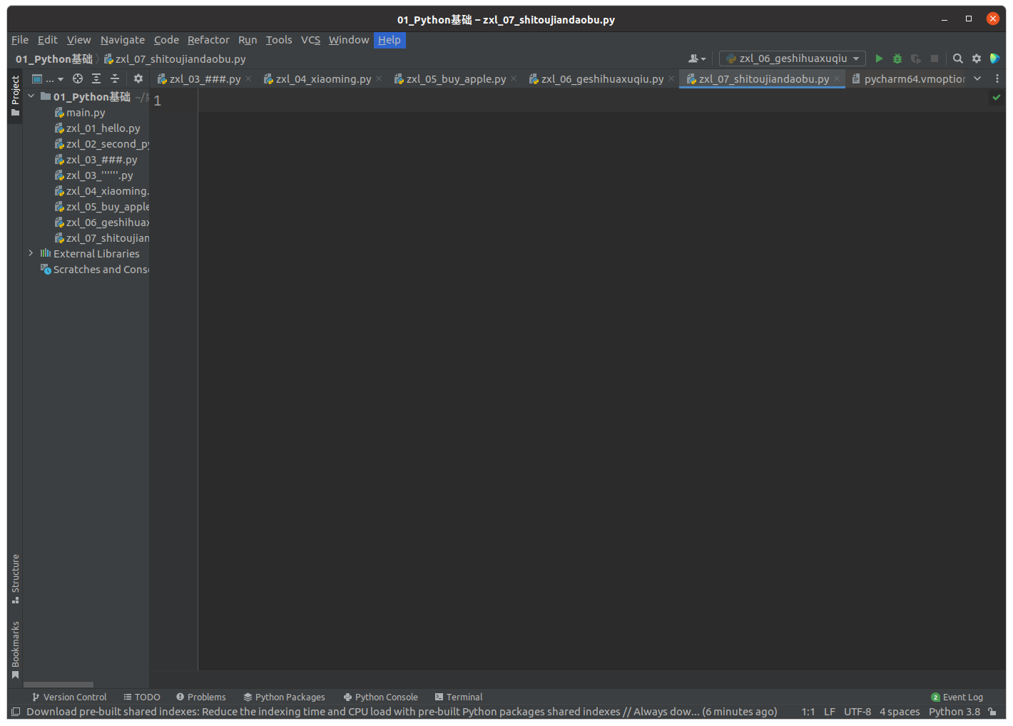The width and height of the screenshot is (1013, 726).
Task: Click the Code With Me user icon
Action: [x=697, y=58]
